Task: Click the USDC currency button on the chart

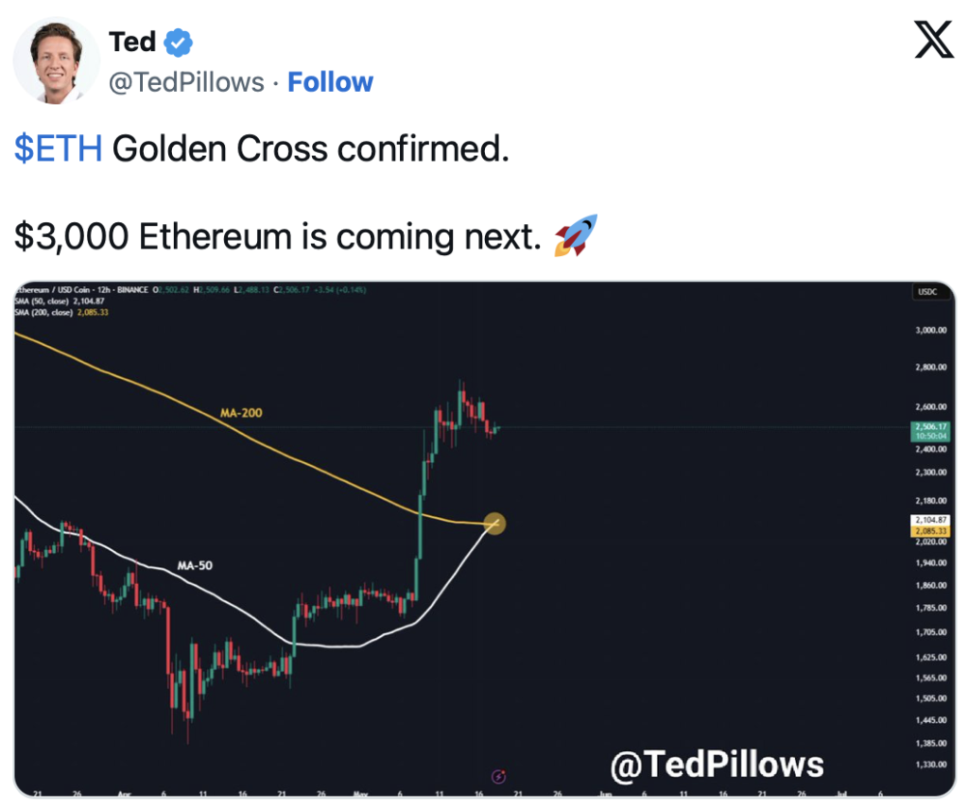Action: [x=927, y=291]
